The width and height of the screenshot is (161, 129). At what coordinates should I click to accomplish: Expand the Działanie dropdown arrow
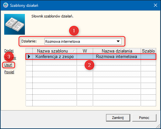click(118, 41)
